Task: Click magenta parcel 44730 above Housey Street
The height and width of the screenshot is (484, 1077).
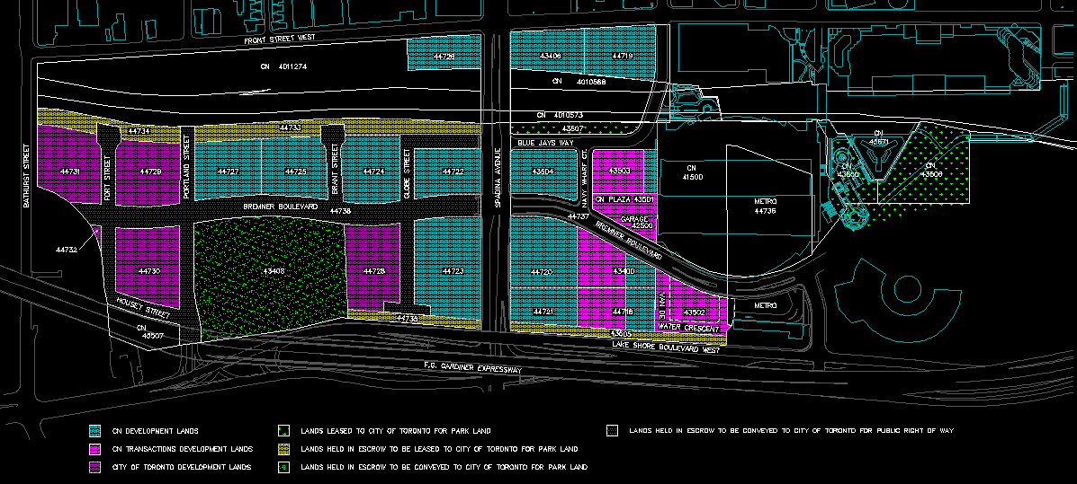Action: tap(149, 270)
